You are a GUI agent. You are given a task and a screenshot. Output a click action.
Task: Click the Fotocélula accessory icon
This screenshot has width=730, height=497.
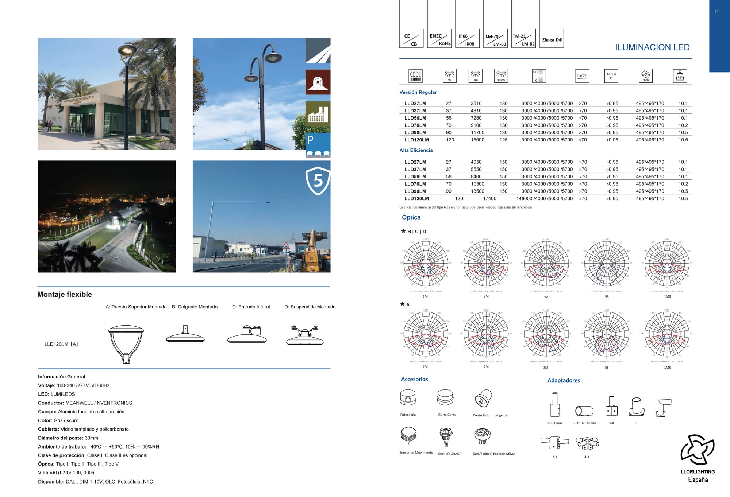pyautogui.click(x=408, y=397)
